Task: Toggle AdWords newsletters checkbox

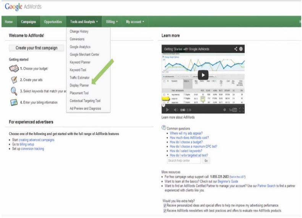Action: (x=165, y=211)
